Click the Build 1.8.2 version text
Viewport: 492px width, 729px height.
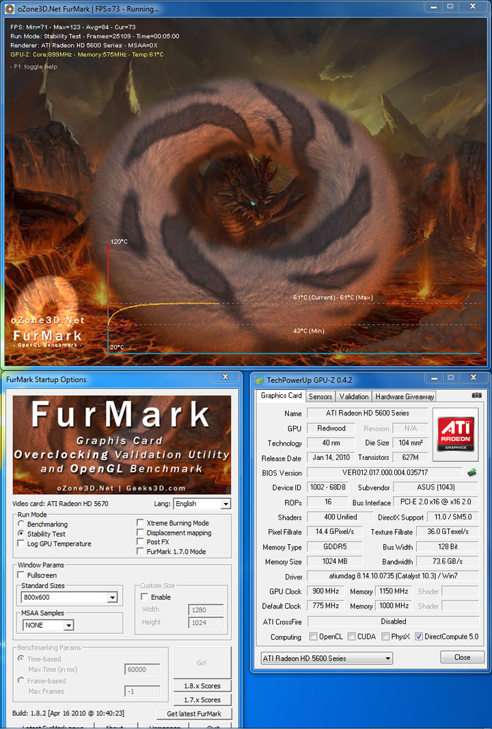tap(68, 713)
